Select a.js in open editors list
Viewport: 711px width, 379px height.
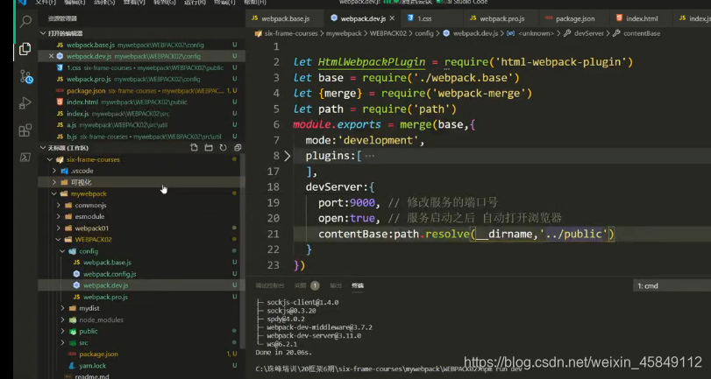click(142, 125)
